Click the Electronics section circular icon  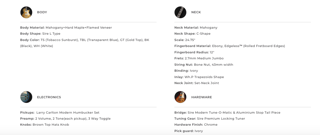pos(26,97)
